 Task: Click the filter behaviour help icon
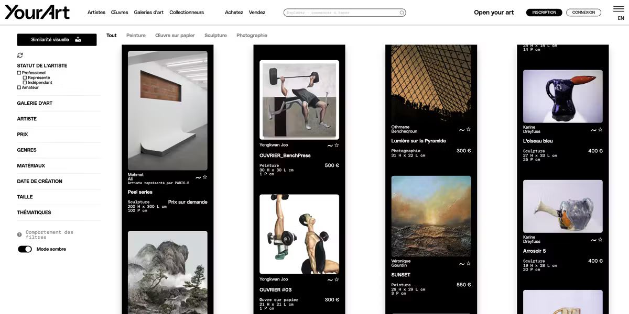(19, 234)
